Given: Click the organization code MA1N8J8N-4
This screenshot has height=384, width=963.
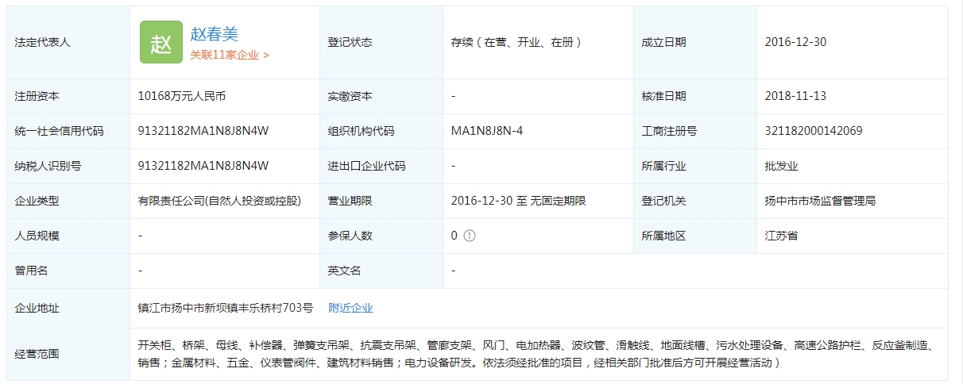Looking at the screenshot, I should [486, 131].
